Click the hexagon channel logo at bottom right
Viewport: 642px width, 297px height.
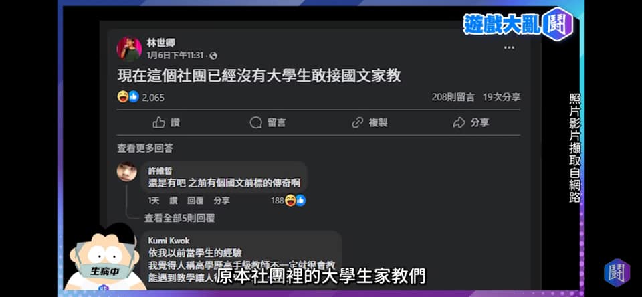617,272
